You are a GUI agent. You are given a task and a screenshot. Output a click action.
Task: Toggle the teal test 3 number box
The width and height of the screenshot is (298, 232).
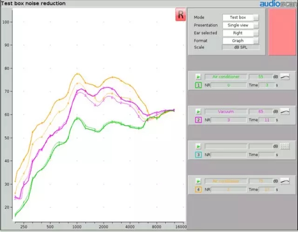point(198,155)
